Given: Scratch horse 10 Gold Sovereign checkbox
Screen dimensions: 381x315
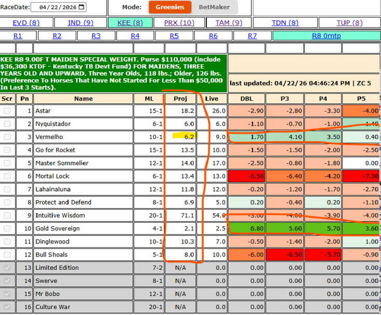Looking at the screenshot, I should [x=7, y=229].
